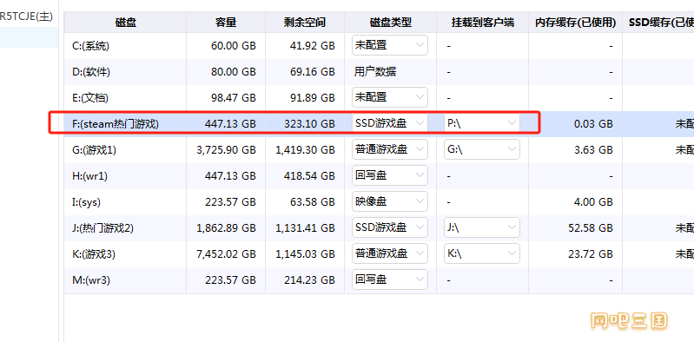Viewport: 694px width, 342px height.
Task: Select the G:(游戏1) disk row
Action: pyautogui.click(x=379, y=149)
